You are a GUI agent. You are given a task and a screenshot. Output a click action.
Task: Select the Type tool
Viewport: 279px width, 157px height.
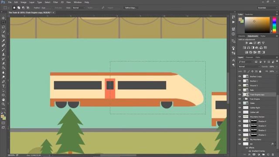click(3, 86)
